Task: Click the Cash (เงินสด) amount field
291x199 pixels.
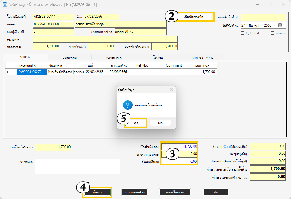Action: coord(179,146)
